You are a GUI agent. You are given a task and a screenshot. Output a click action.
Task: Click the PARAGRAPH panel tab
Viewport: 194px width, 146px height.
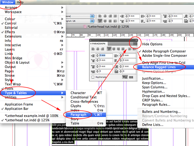click(99, 44)
